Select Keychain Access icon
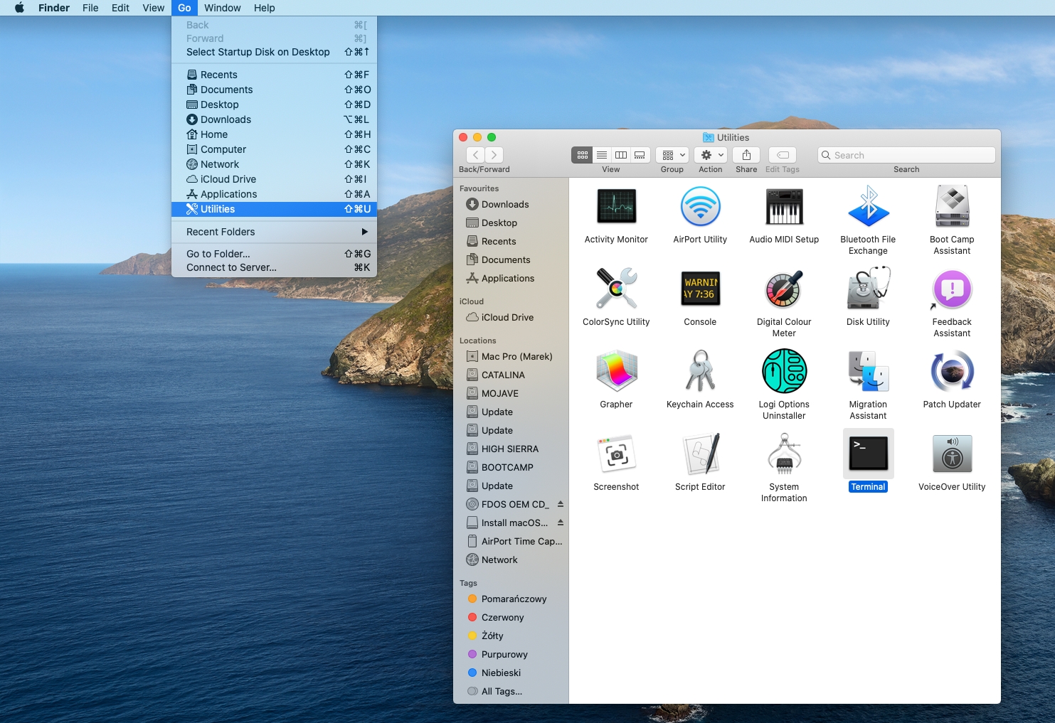 tap(700, 371)
